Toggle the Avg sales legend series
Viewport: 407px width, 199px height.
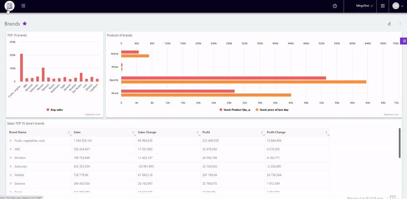coord(54,109)
